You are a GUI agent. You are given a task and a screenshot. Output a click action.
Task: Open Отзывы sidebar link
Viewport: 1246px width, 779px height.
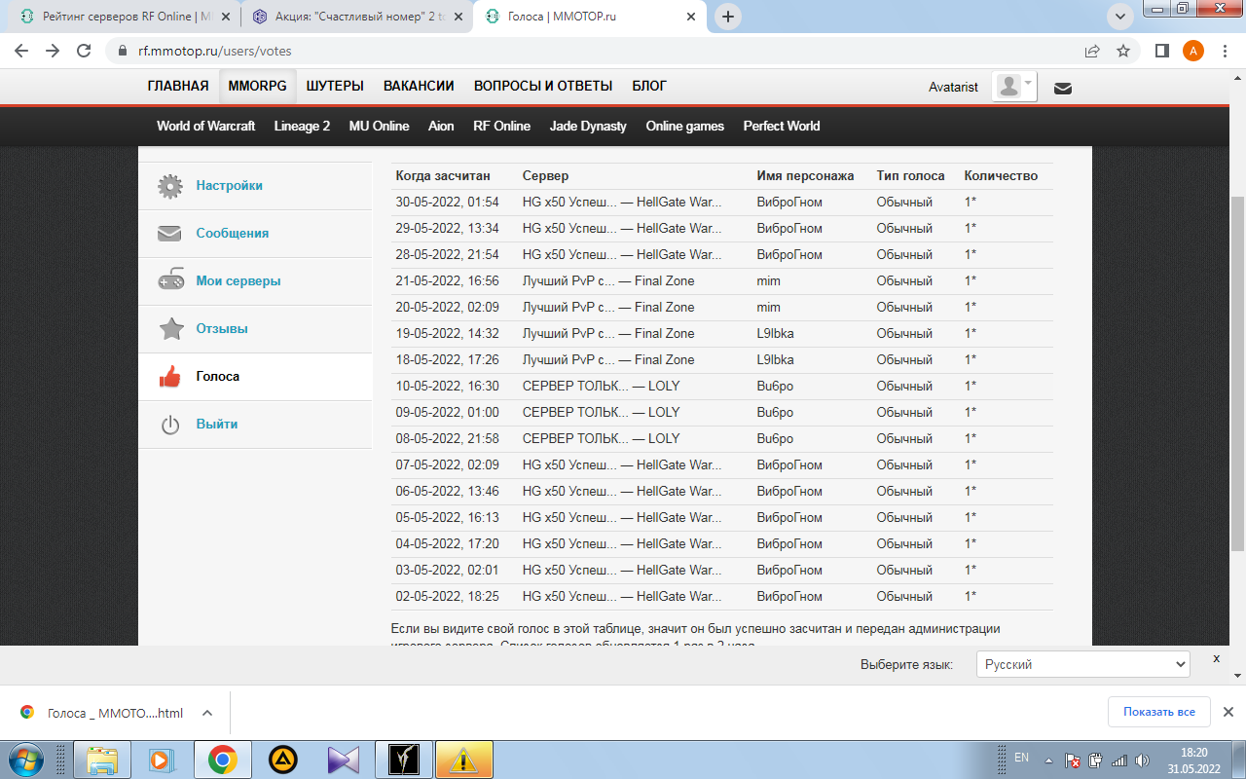click(222, 328)
